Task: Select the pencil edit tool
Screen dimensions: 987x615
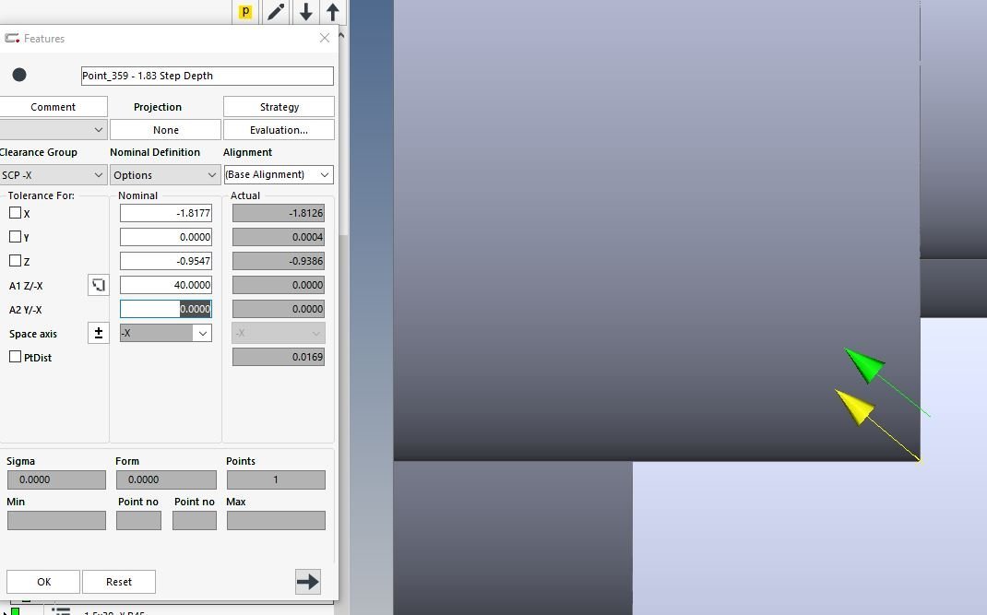Action: (276, 11)
